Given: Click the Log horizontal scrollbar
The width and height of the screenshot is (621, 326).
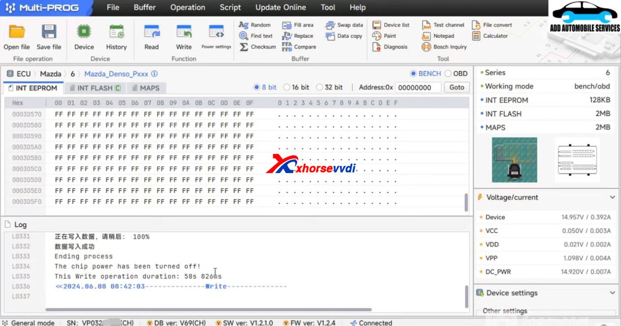Looking at the screenshot, I should tap(209, 309).
